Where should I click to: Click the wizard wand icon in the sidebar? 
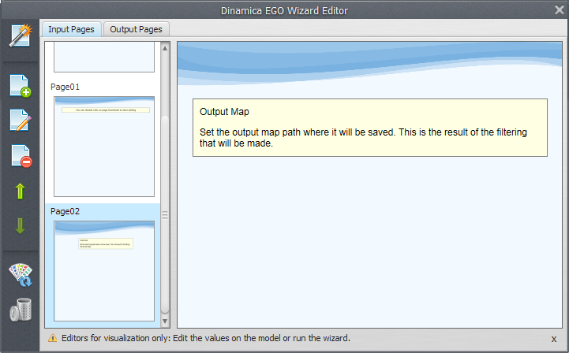pyautogui.click(x=21, y=35)
